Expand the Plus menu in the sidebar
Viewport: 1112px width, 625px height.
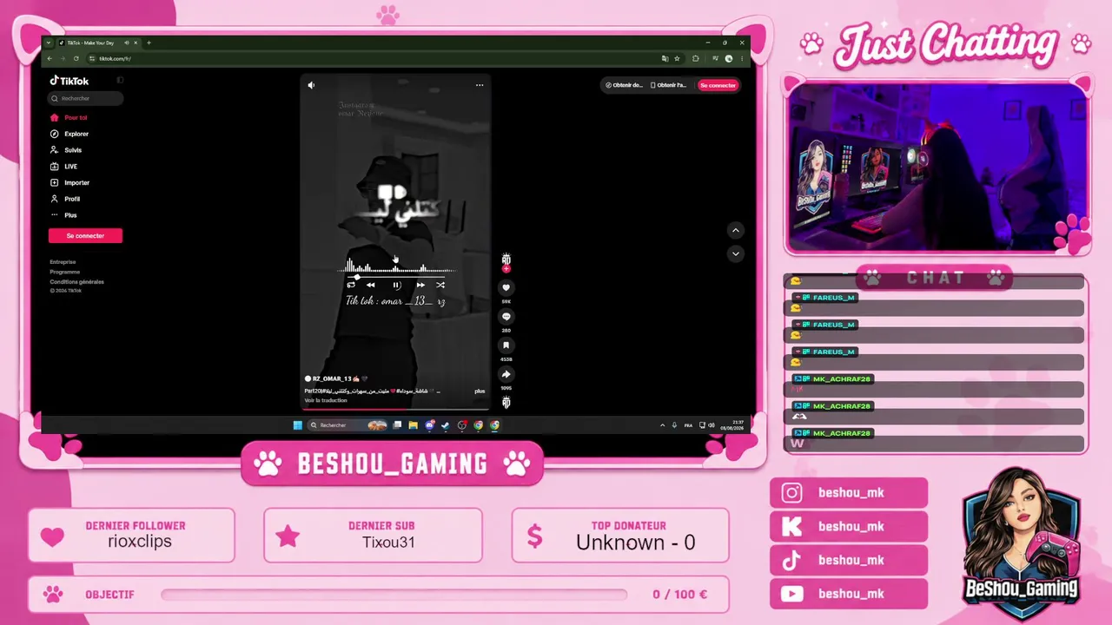64,215
